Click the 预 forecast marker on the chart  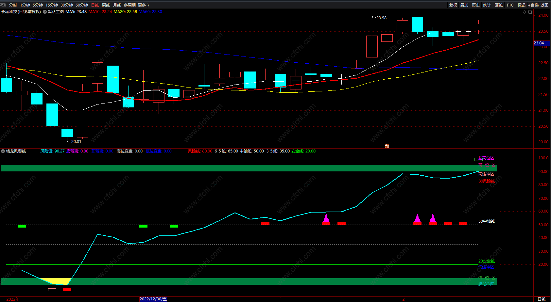[x=387, y=146]
